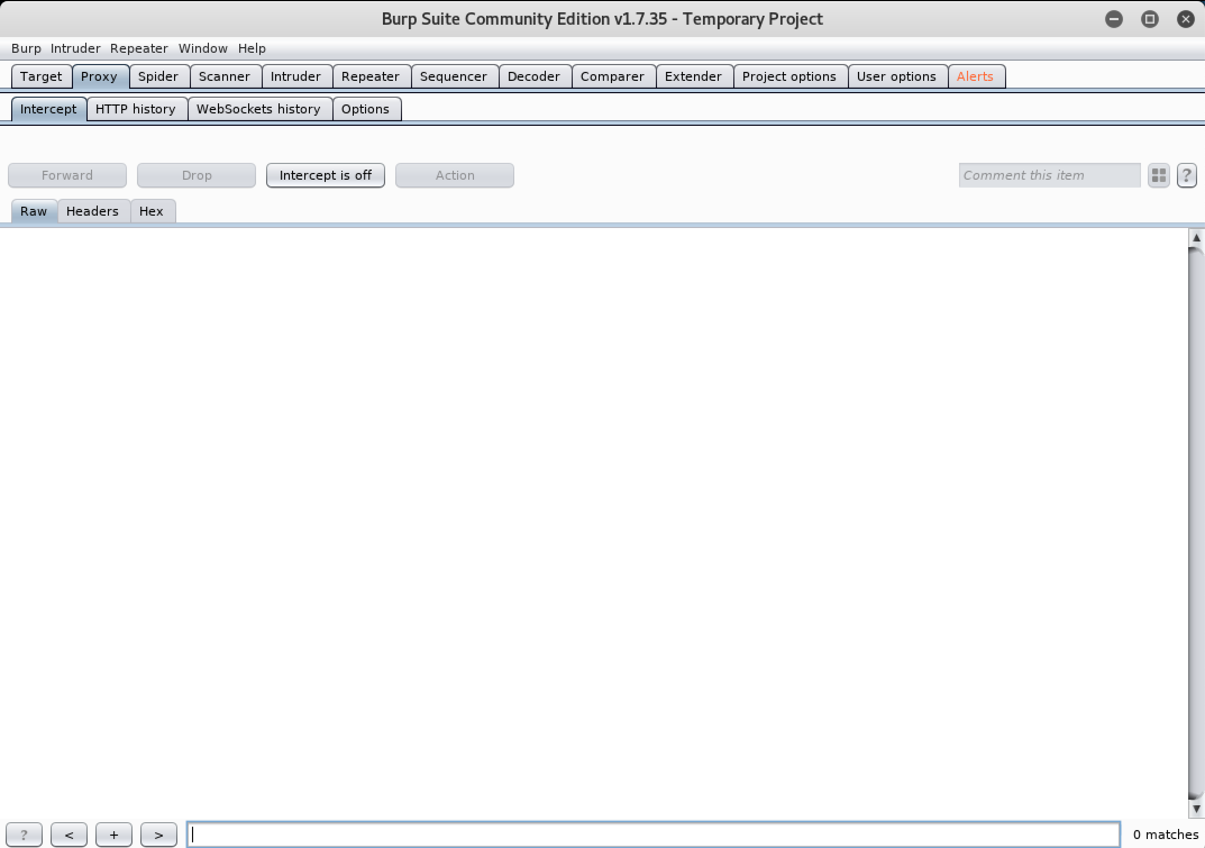Click the Forward button
This screenshot has height=848, width=1205.
pyautogui.click(x=67, y=174)
